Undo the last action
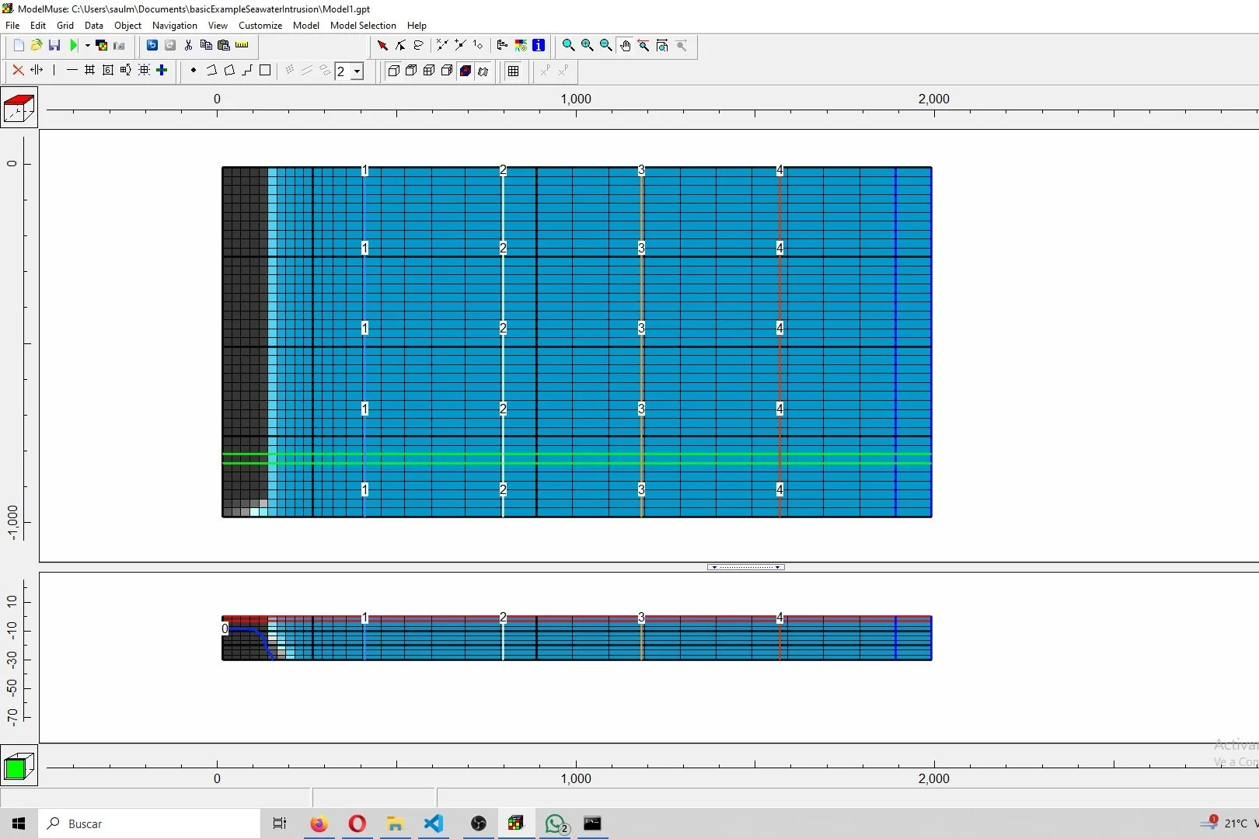Screen dimensions: 1259x839 [152, 45]
